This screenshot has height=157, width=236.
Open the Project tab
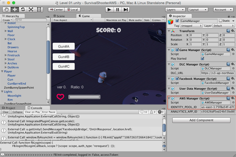click(9, 108)
